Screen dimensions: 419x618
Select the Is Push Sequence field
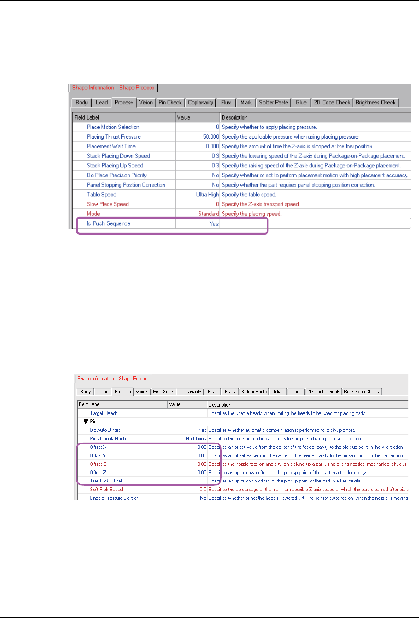(x=108, y=223)
